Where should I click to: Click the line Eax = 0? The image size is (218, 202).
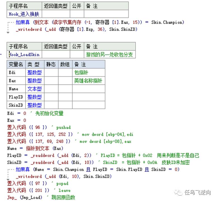[17, 120]
